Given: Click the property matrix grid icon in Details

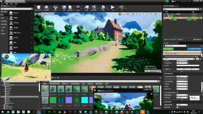Looking at the screenshot, I should pyautogui.click(x=197, y=59).
